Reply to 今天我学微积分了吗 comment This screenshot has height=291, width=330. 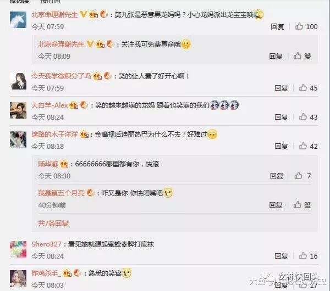(x=281, y=88)
